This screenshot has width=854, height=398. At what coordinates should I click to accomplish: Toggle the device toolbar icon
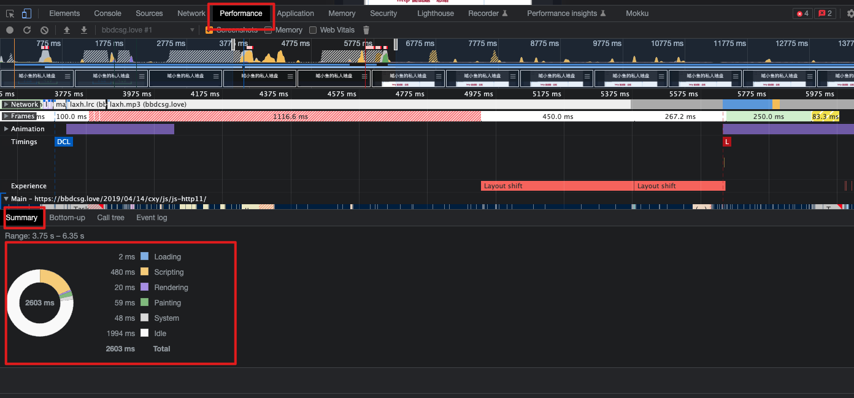[26, 13]
